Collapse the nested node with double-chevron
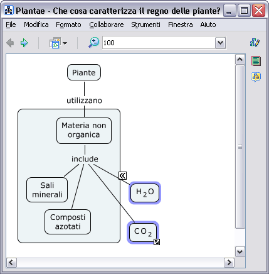Viewport: 269px width, 274px height. coord(123,175)
